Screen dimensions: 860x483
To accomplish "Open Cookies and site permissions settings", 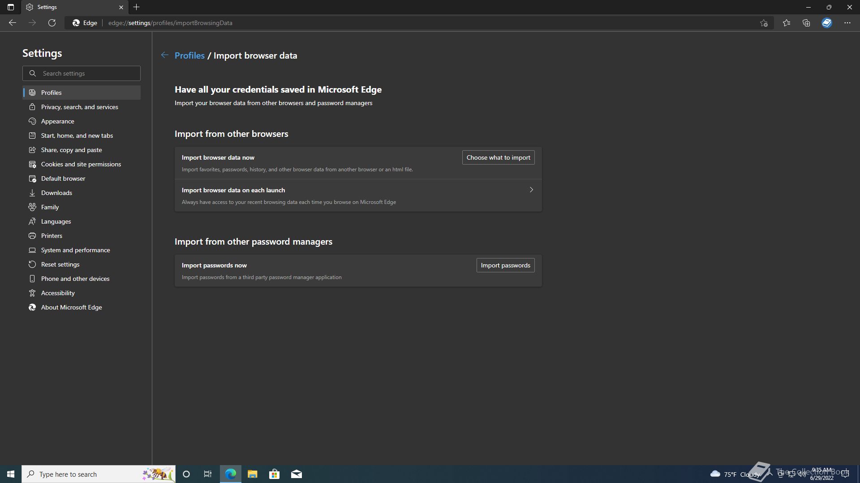I will click(x=82, y=164).
